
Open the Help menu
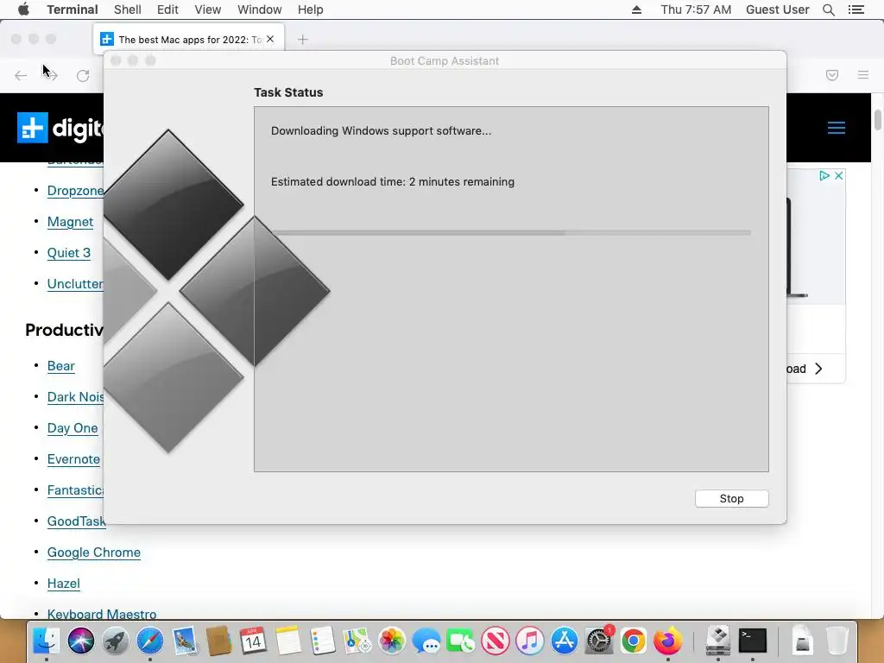310,9
